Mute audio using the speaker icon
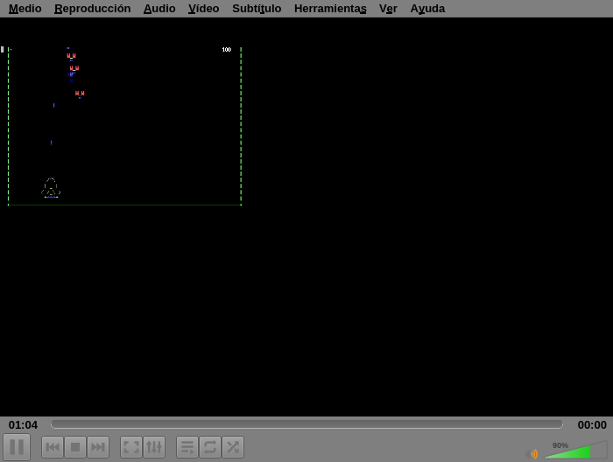The image size is (613, 462). point(532,454)
